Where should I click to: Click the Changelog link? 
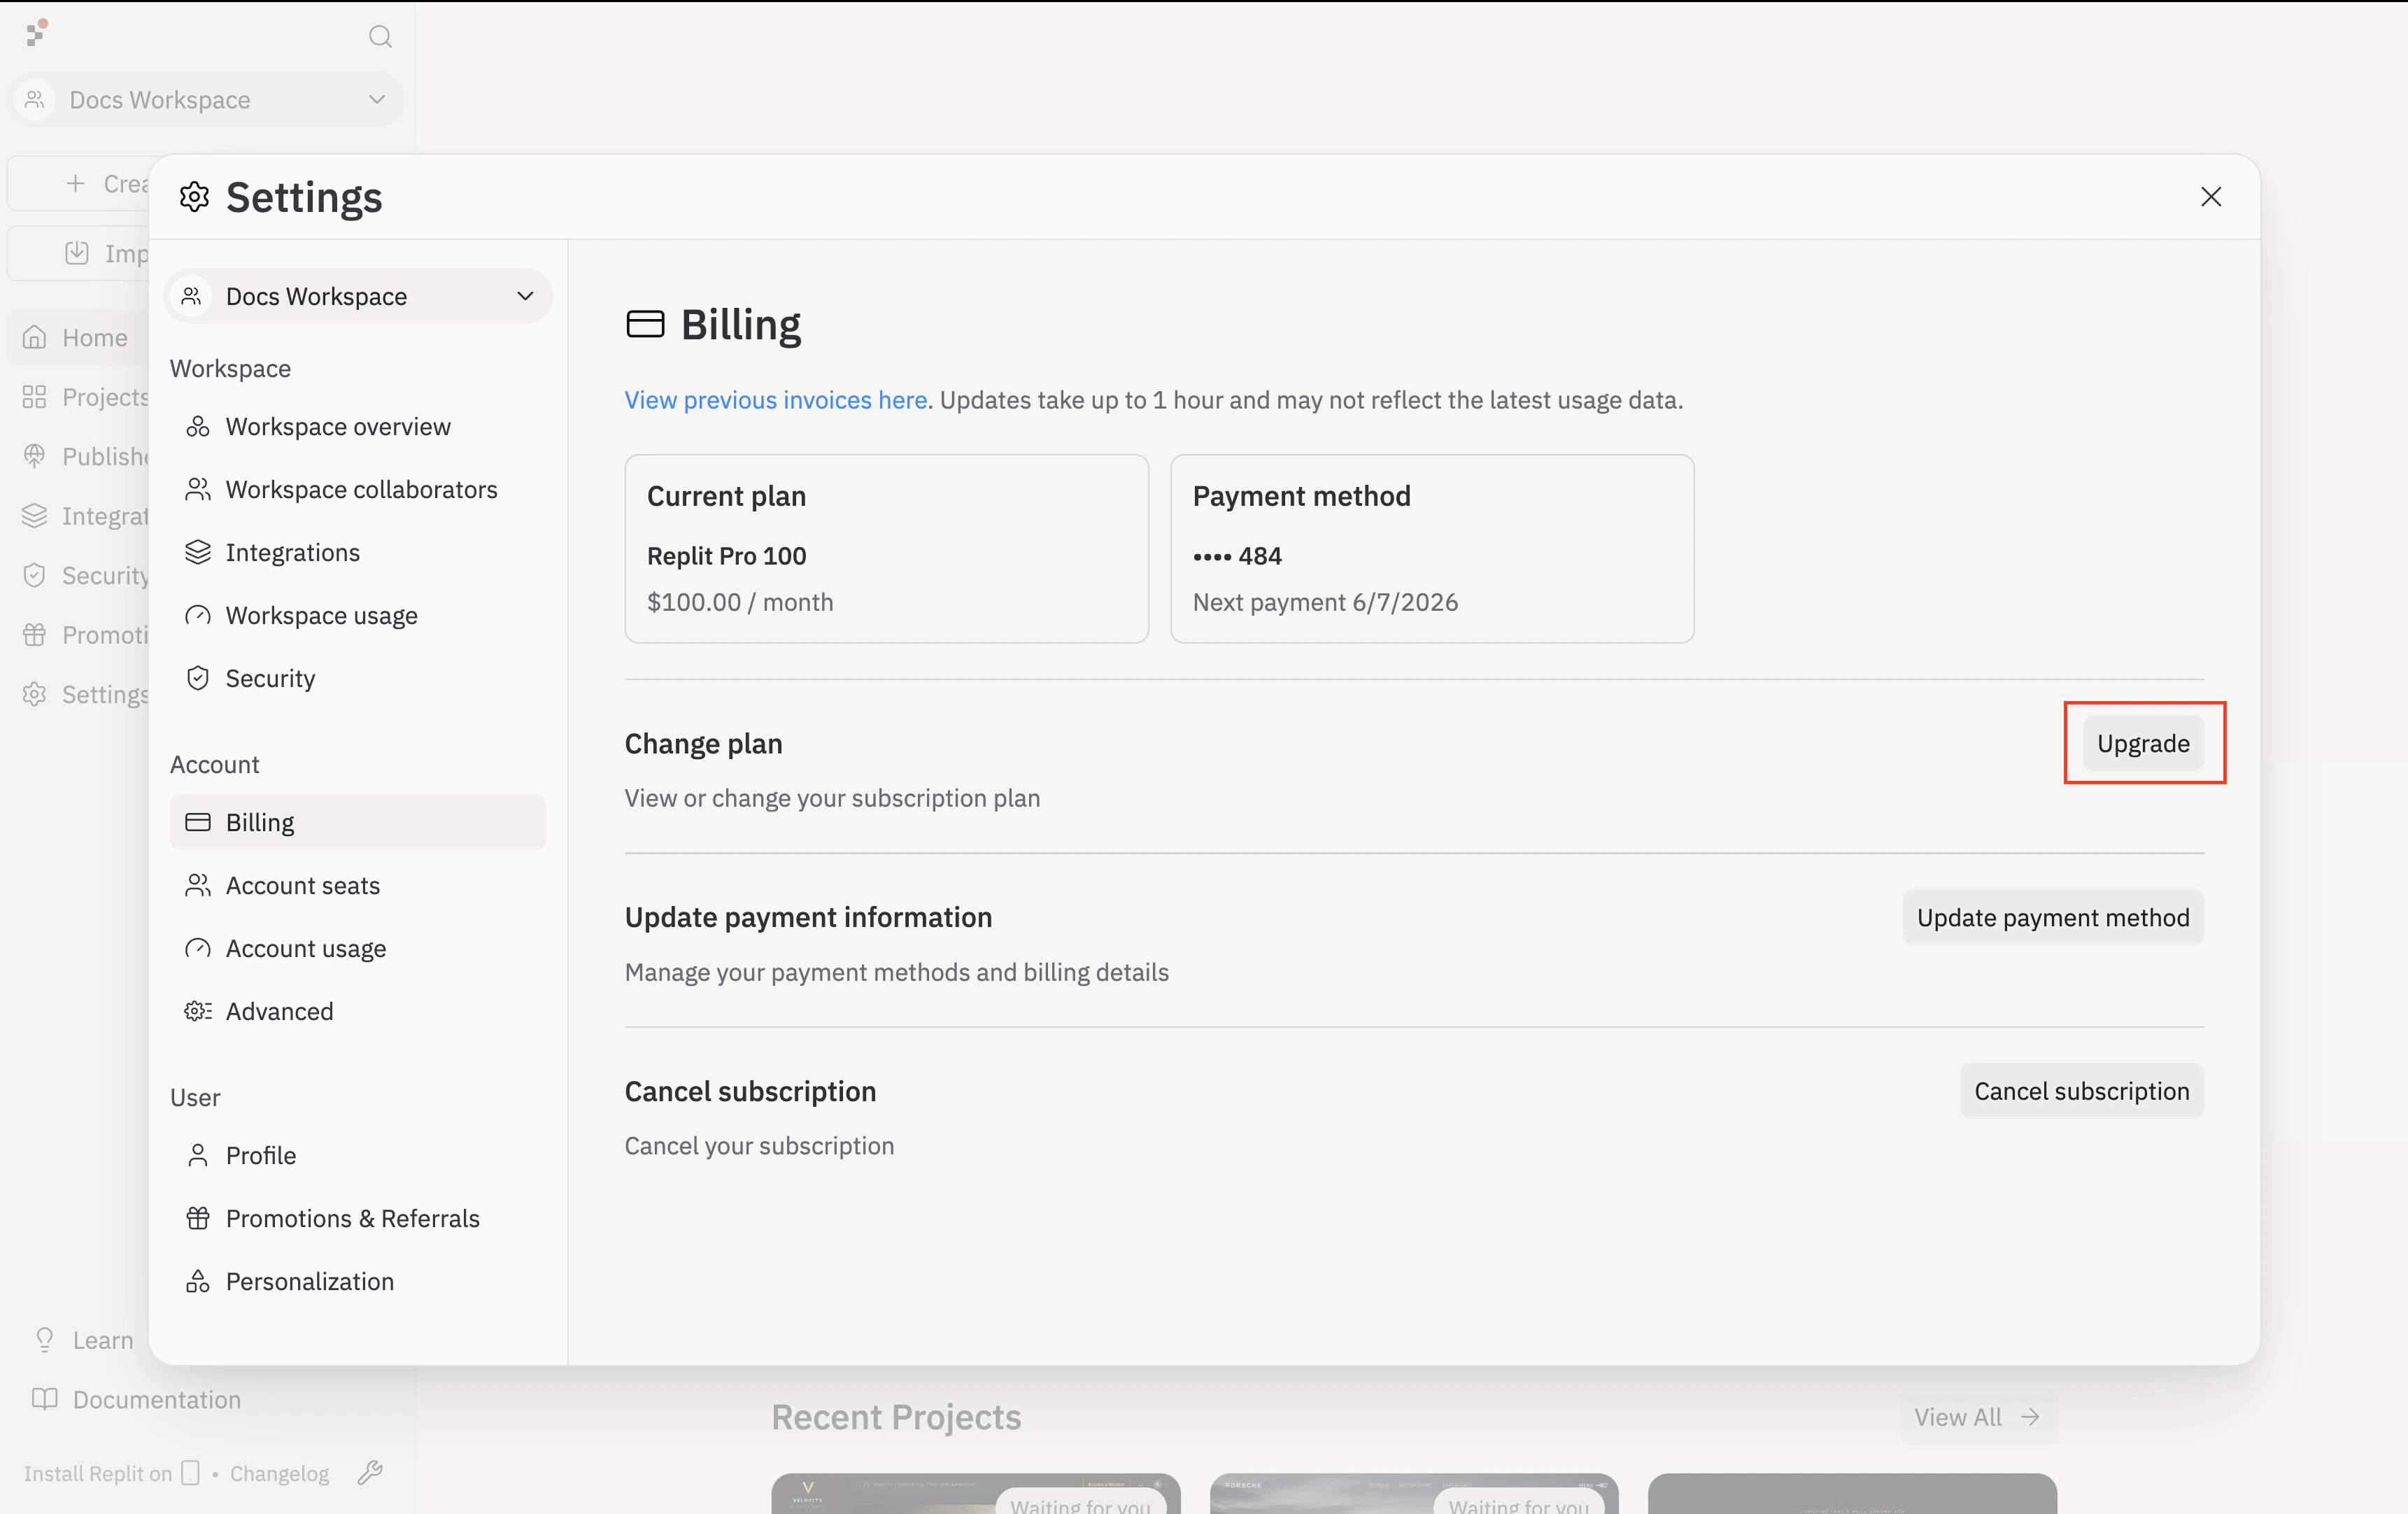coord(279,1474)
